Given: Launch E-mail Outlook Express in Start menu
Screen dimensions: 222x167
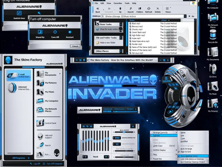Looking at the screenshot, I should [x=19, y=75].
